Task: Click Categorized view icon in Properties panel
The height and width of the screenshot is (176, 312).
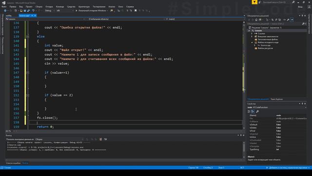Action: tap(249, 111)
